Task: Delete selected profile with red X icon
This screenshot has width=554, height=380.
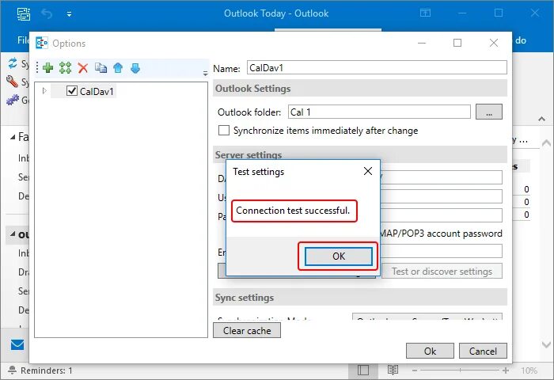Action: [x=82, y=67]
